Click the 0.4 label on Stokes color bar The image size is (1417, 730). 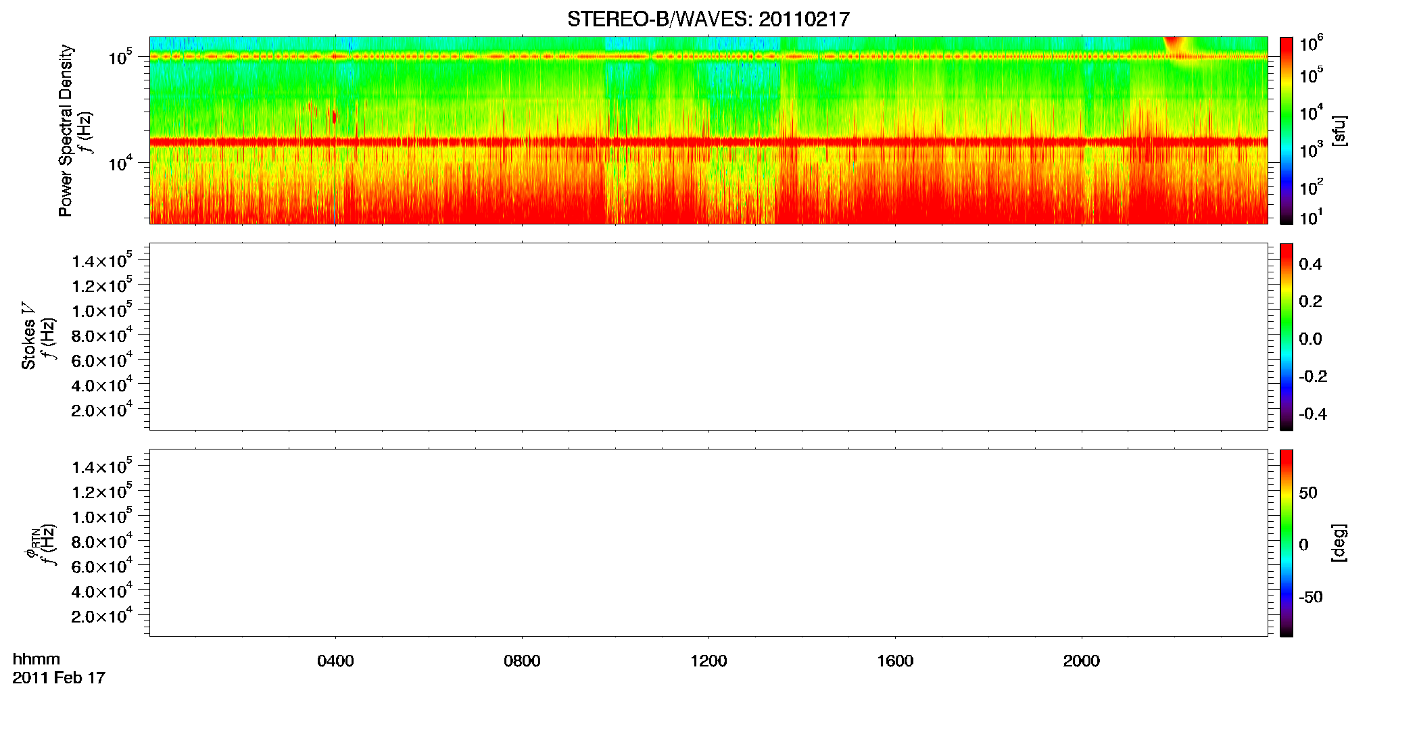pos(1310,264)
